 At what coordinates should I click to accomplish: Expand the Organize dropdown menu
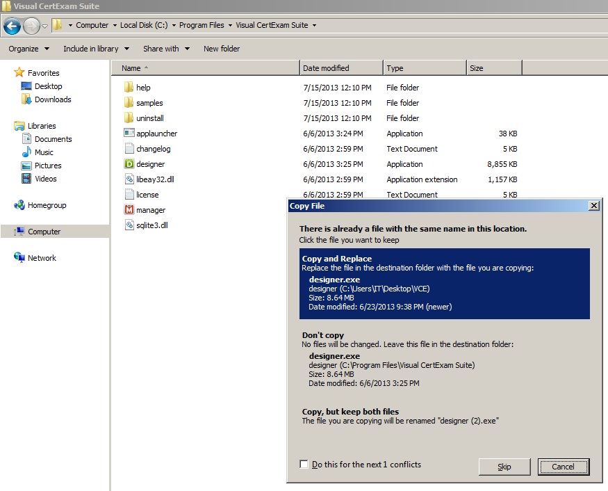pyautogui.click(x=28, y=49)
